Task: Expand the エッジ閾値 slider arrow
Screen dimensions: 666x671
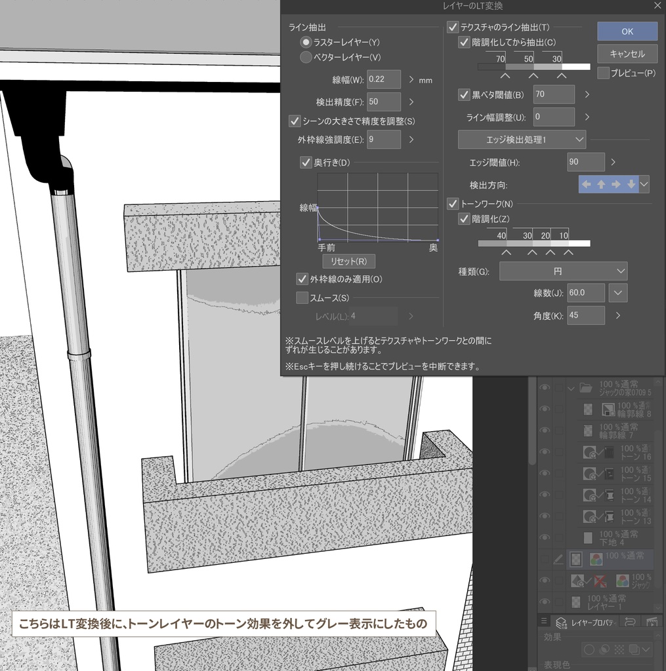Action: [x=613, y=163]
